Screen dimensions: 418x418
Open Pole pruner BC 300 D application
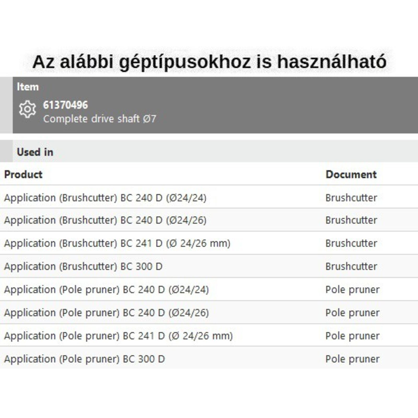click(84, 359)
